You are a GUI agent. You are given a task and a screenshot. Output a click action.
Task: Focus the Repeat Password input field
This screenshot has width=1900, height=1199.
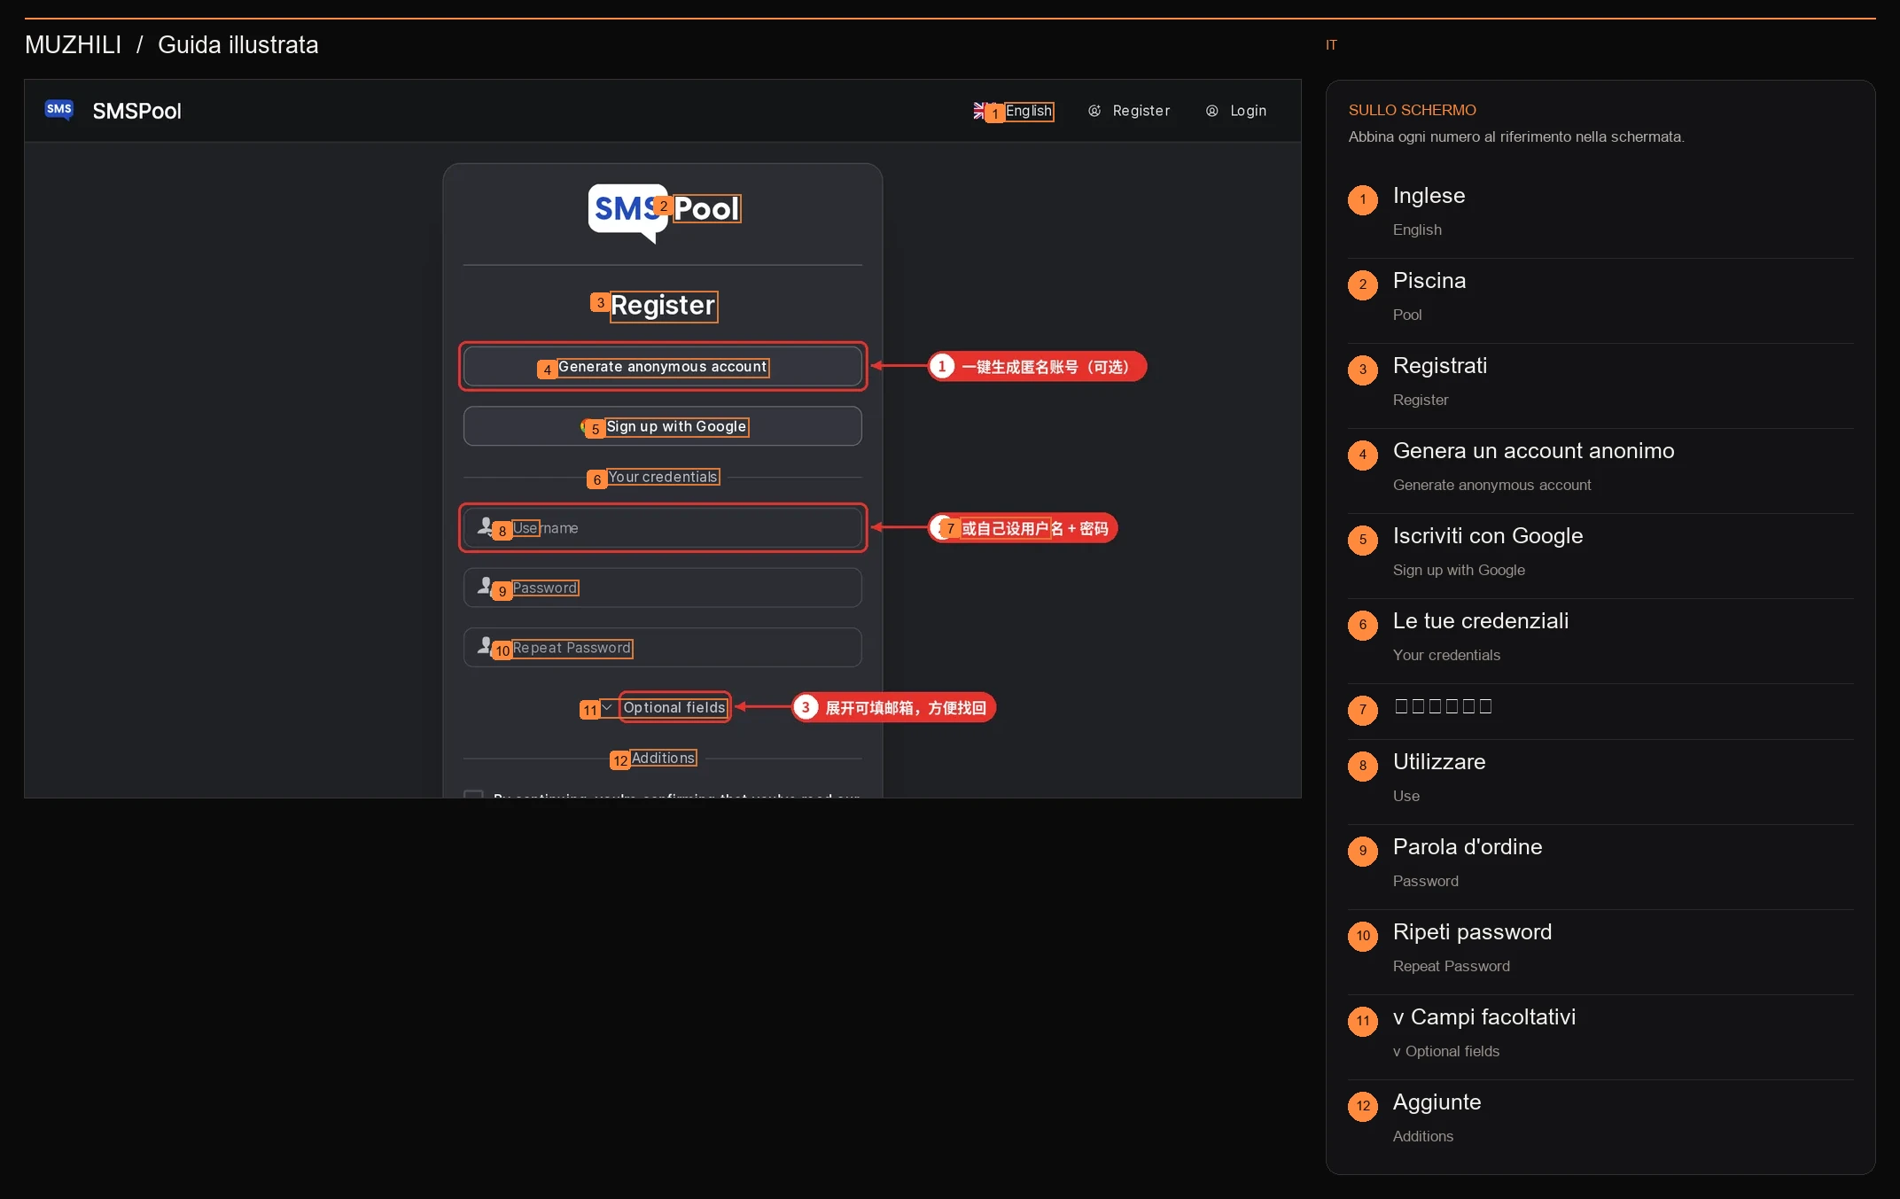tap(662, 648)
